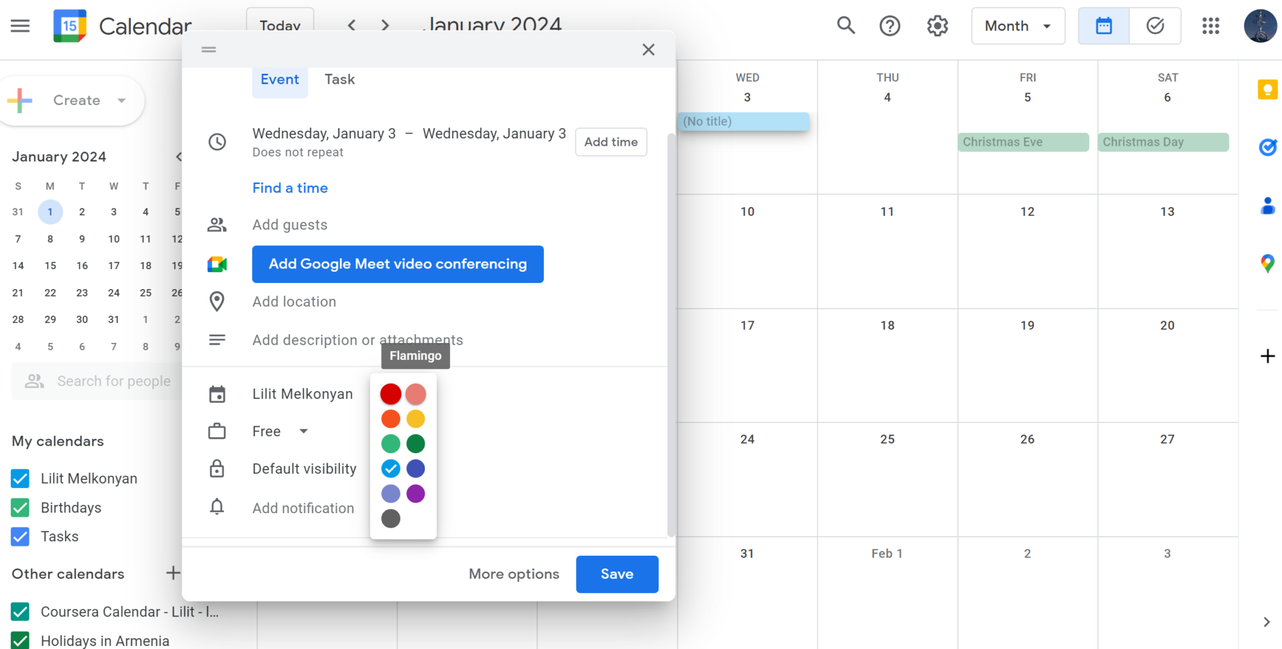
Task: Uncheck the Birthdays calendar
Action: (x=20, y=508)
